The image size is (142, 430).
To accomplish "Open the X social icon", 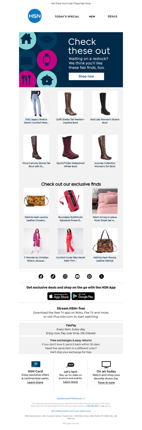I will point(101,276).
